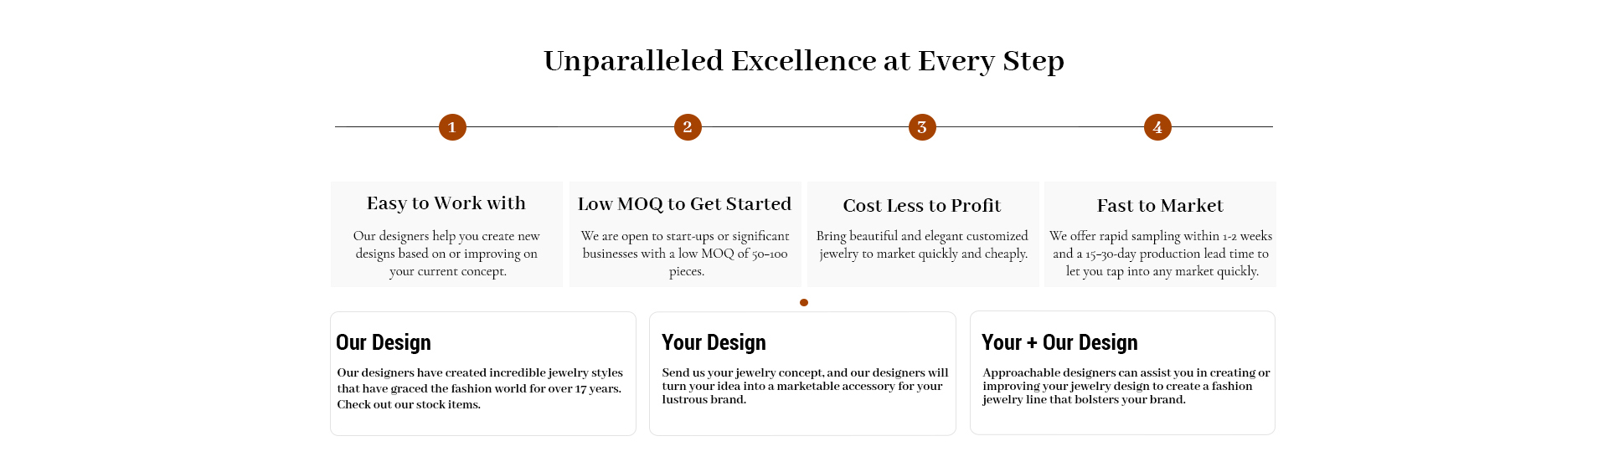Open the Fast to Market card

1160,234
